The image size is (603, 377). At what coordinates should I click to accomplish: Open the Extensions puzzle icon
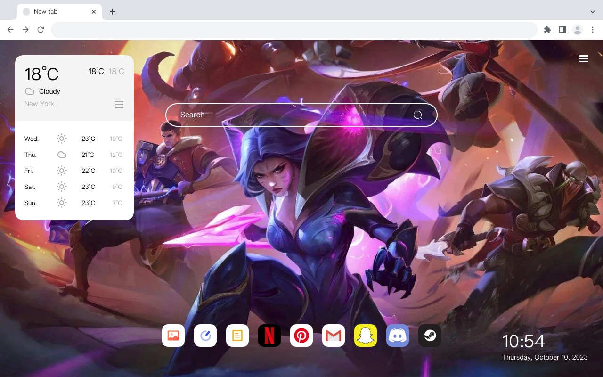[547, 30]
